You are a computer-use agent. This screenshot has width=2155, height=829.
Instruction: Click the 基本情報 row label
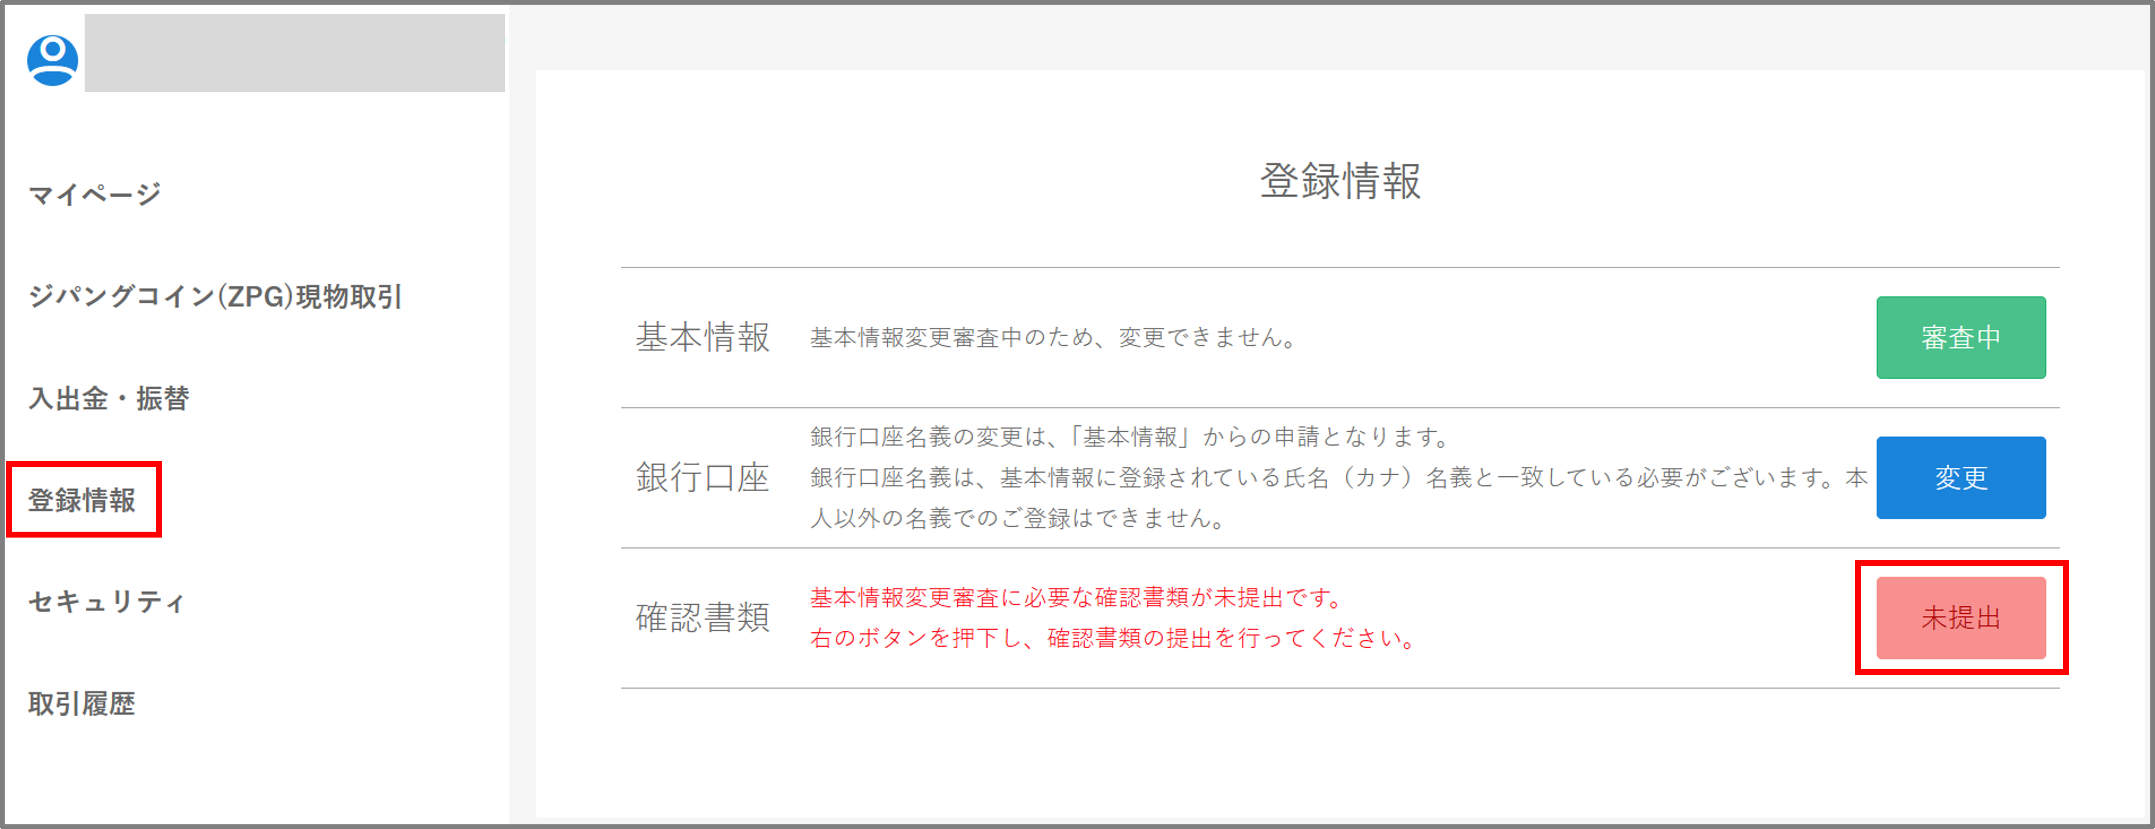(x=703, y=337)
